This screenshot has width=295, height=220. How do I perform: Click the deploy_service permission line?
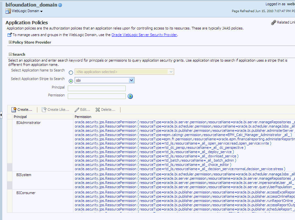pyautogui.click(x=154, y=152)
